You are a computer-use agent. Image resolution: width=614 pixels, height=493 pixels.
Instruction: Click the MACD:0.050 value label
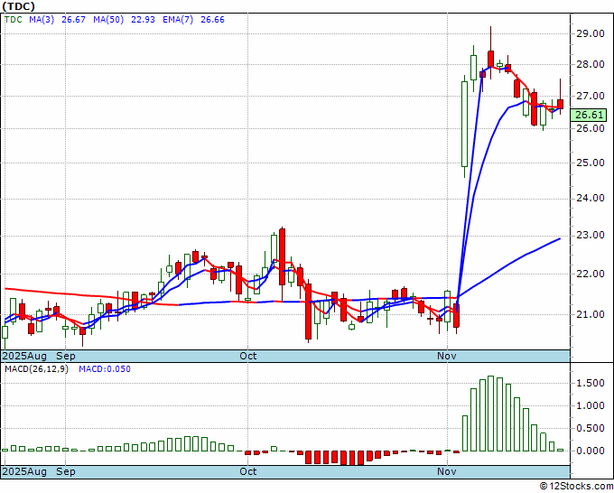[x=105, y=369]
